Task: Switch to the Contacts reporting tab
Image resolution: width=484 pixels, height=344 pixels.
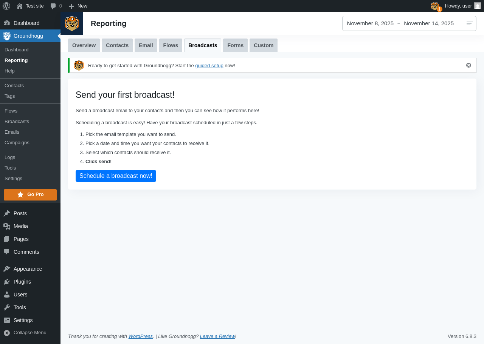Action: (x=117, y=45)
